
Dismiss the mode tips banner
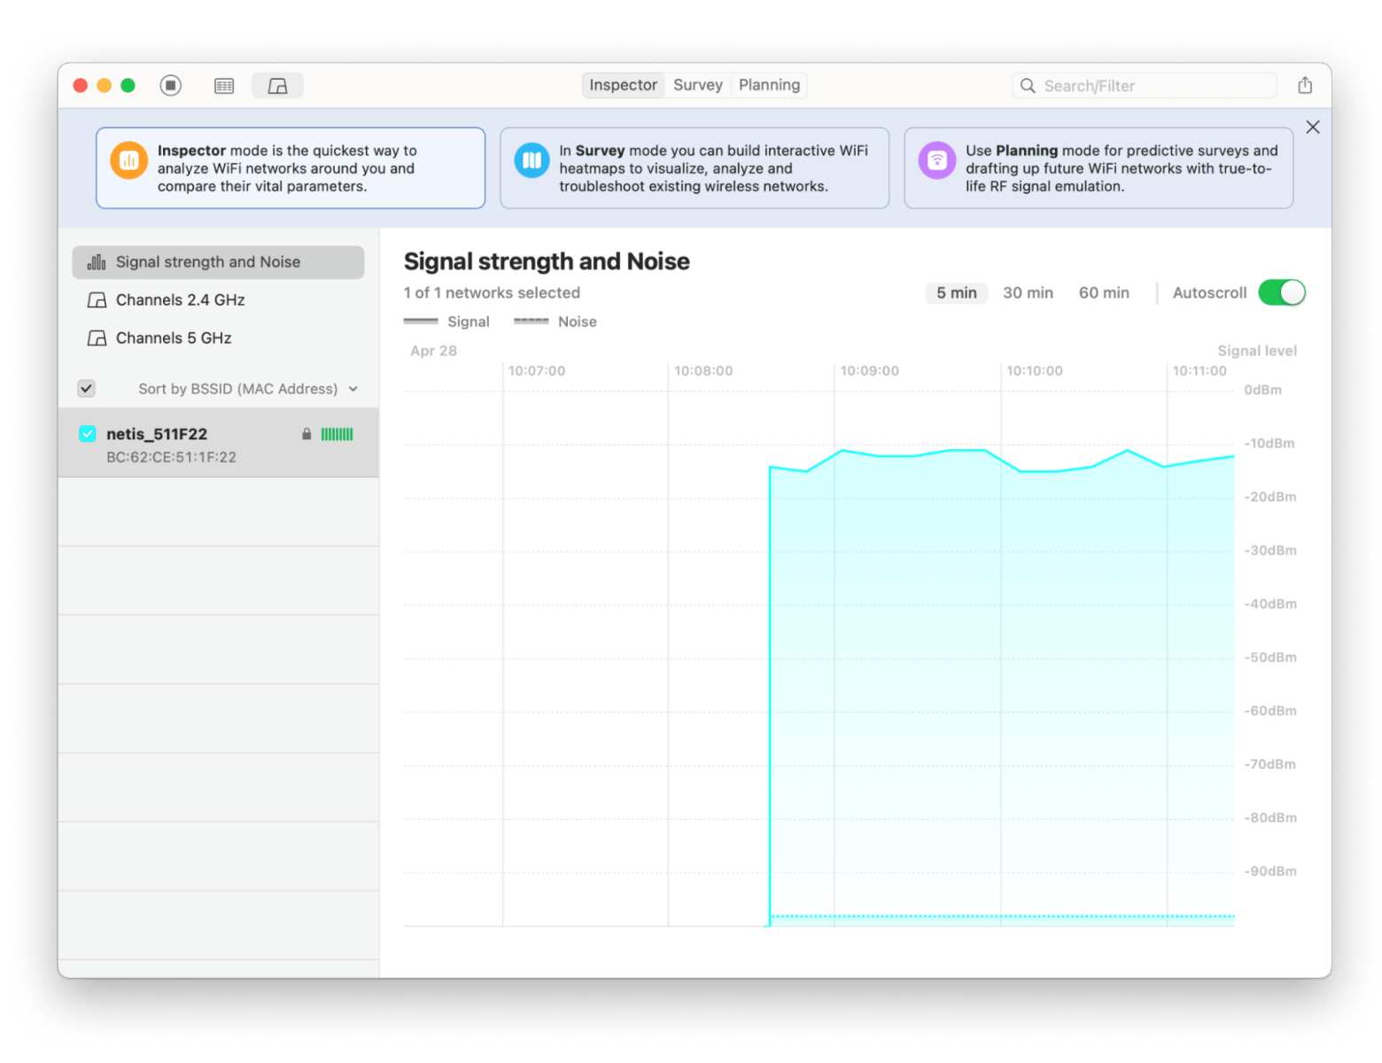tap(1312, 128)
